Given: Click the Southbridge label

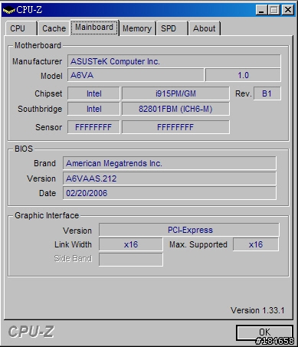Looking at the screenshot, I should [40, 109].
